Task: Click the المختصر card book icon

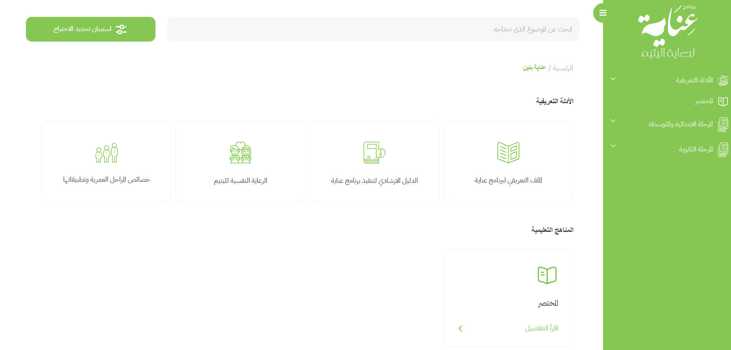Action: point(547,275)
